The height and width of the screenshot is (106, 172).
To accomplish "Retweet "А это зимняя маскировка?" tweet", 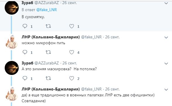I will [x=48, y=78].
